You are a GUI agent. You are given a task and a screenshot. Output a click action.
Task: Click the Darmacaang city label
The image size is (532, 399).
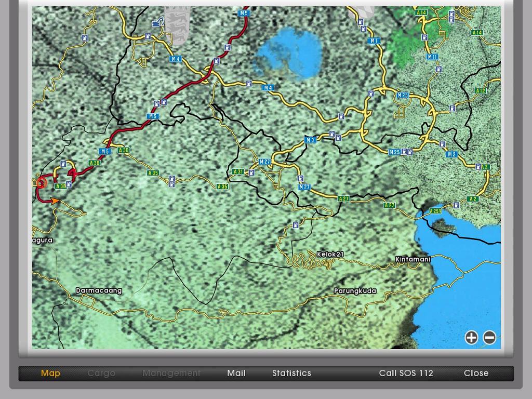99,291
